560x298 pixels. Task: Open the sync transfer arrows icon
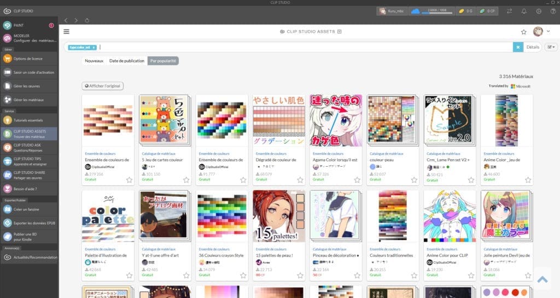[x=509, y=11]
